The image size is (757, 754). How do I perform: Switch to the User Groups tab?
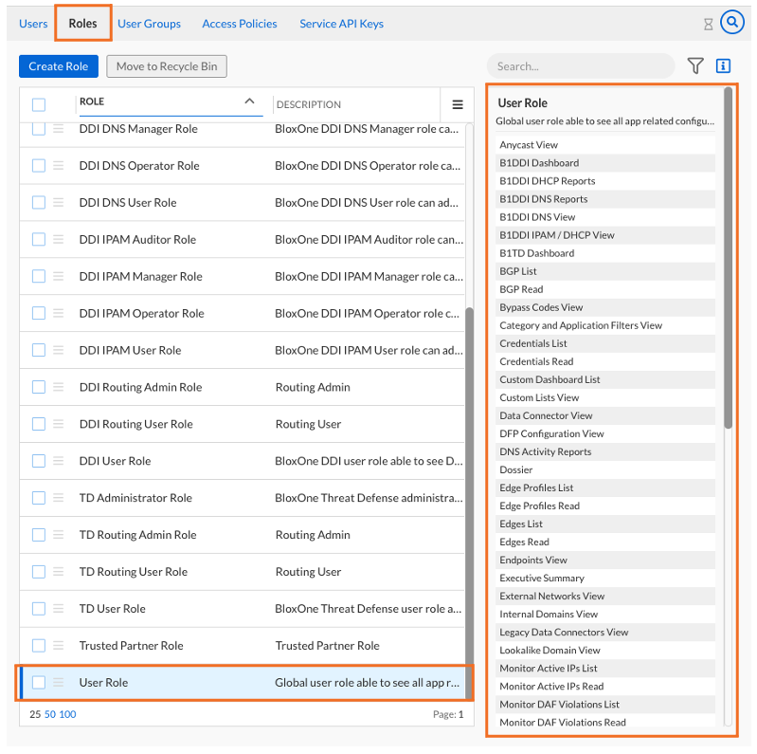click(x=149, y=24)
